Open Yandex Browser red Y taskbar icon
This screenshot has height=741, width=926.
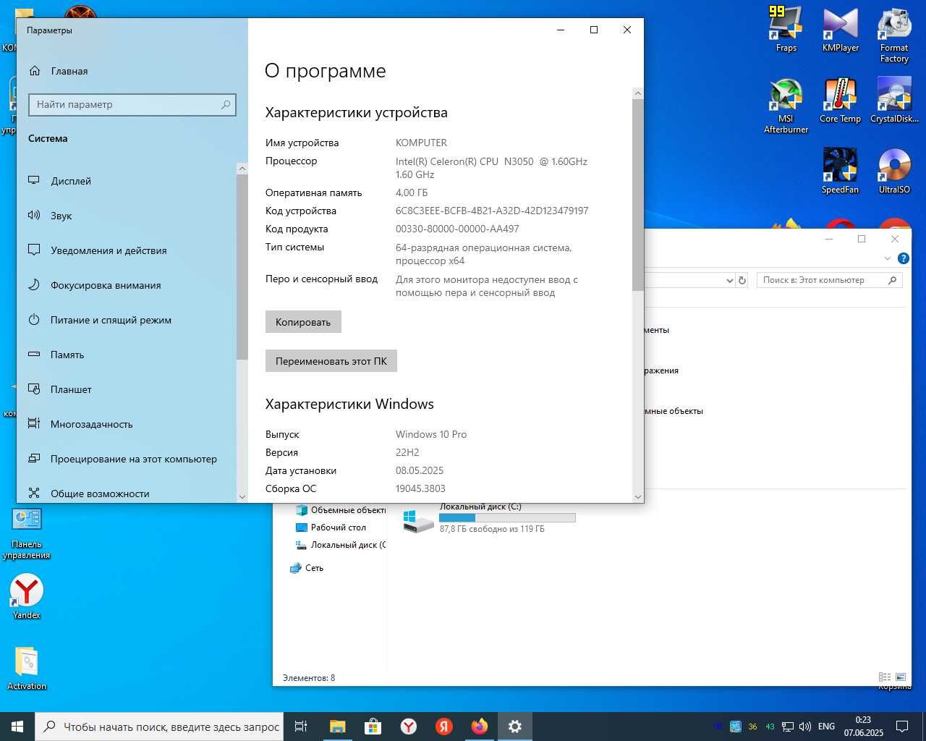[409, 727]
